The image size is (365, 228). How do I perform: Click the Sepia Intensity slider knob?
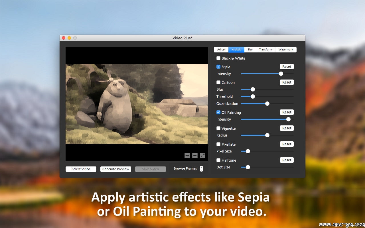(x=281, y=74)
